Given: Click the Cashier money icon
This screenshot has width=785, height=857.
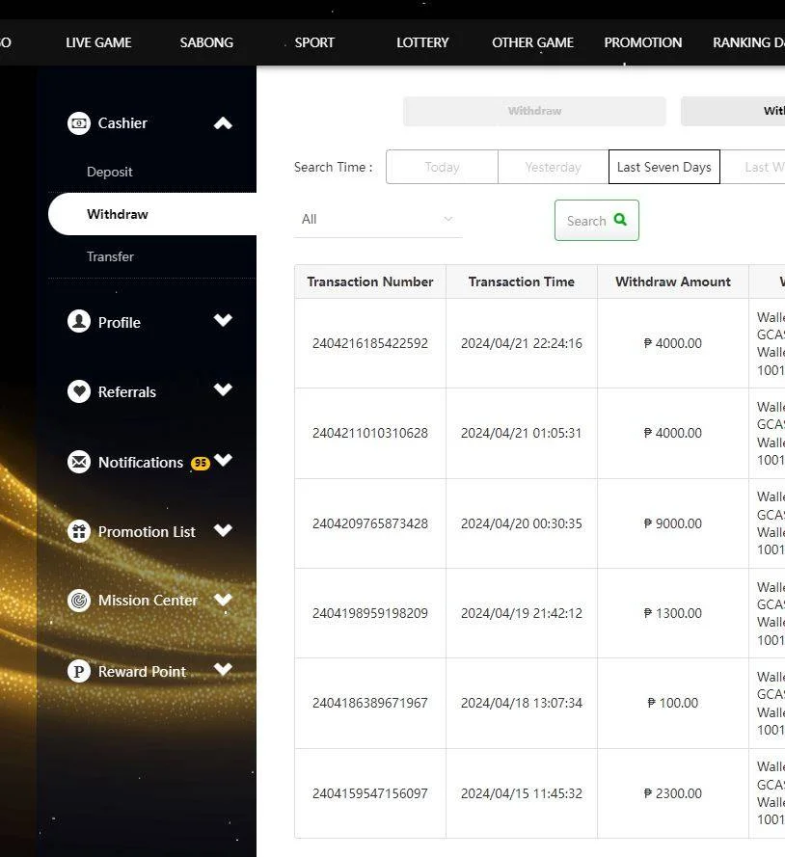Looking at the screenshot, I should pos(79,123).
